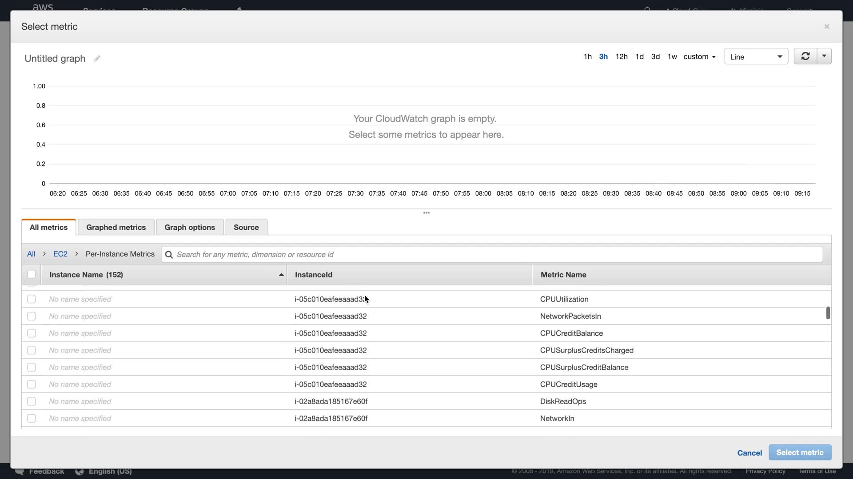Open the Graph options tab
Screen dimensions: 853x479
tap(190, 227)
